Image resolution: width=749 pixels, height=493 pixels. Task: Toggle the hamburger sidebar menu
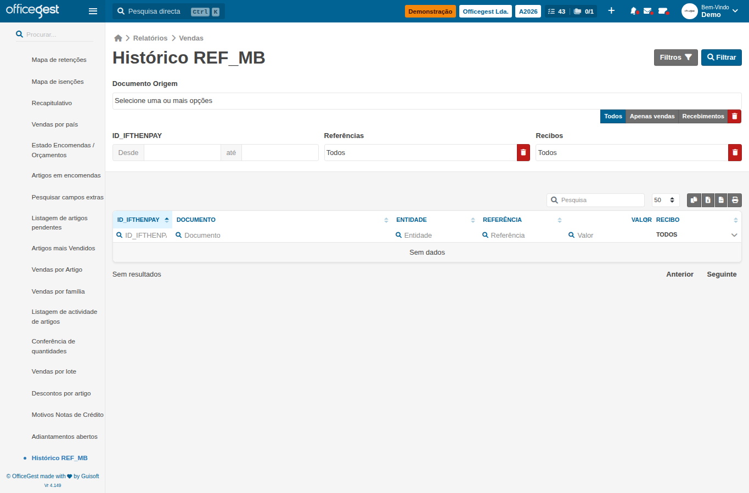point(93,11)
